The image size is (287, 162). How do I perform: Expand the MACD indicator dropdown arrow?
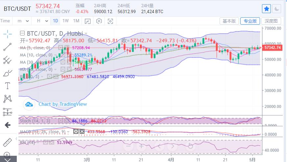(68, 132)
